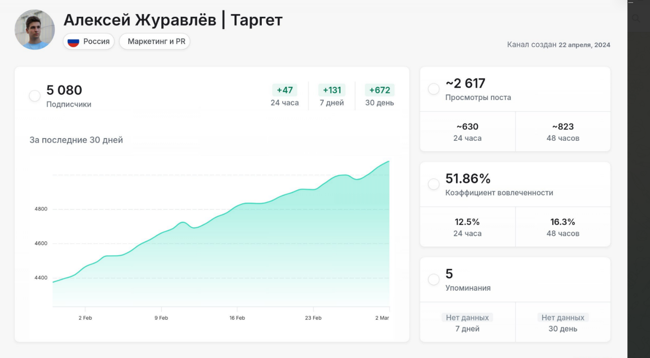The image size is (650, 358).
Task: Click the channel avatar photo
Action: coord(35,30)
